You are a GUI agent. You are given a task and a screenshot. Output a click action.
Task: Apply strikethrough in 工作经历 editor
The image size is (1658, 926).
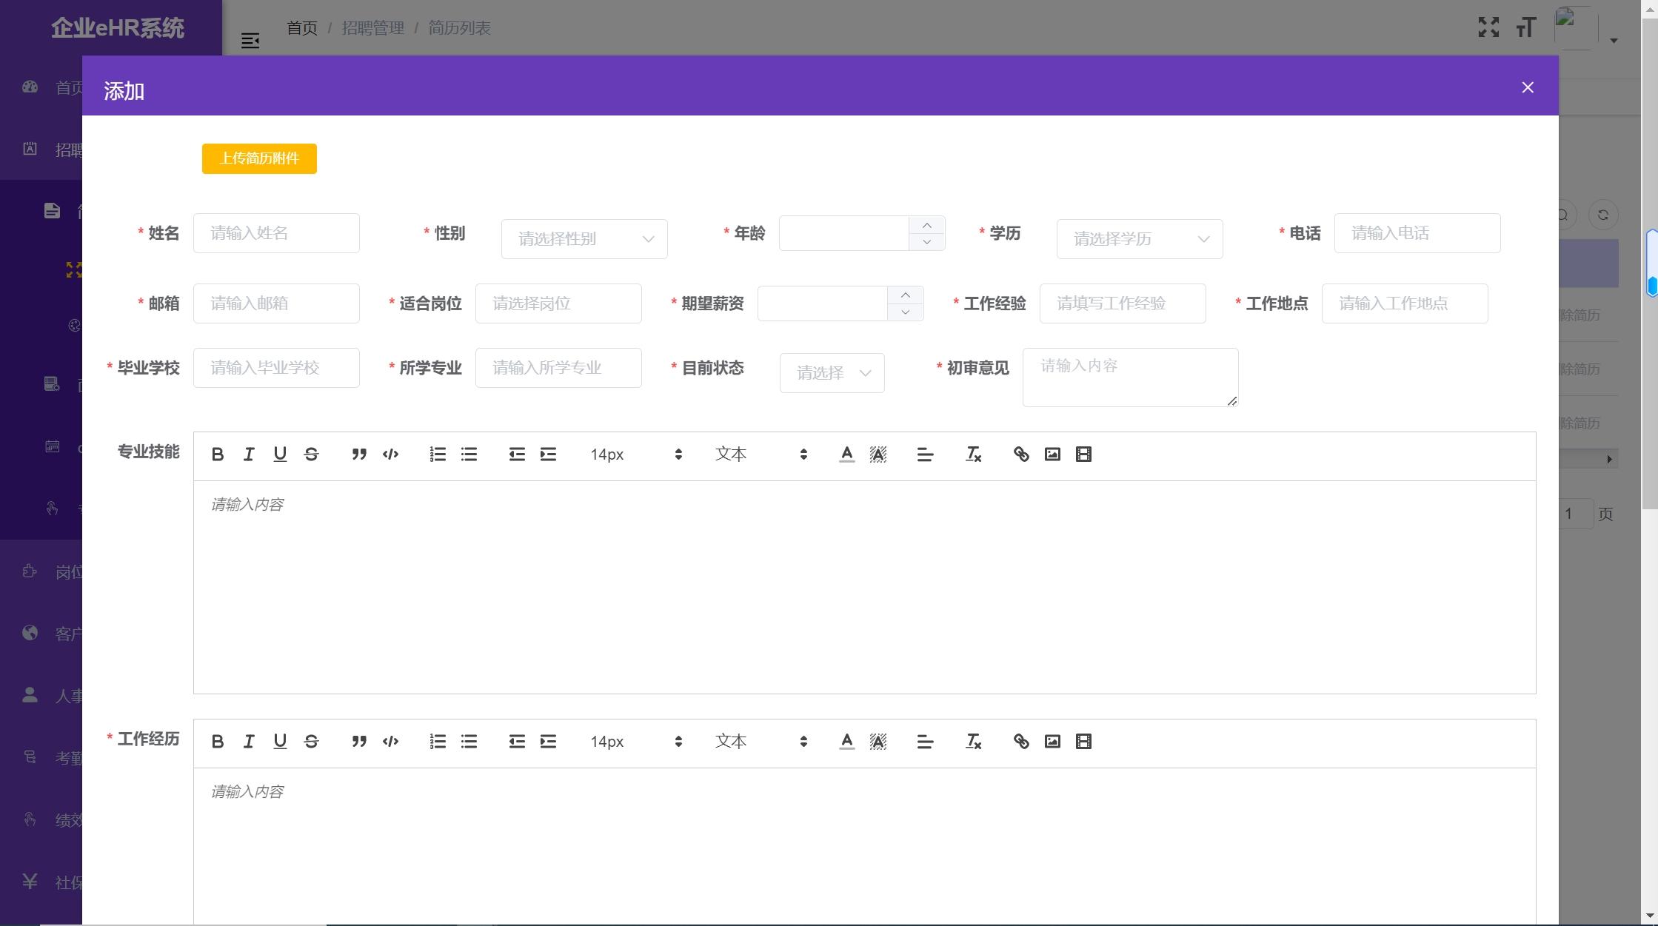pyautogui.click(x=311, y=741)
